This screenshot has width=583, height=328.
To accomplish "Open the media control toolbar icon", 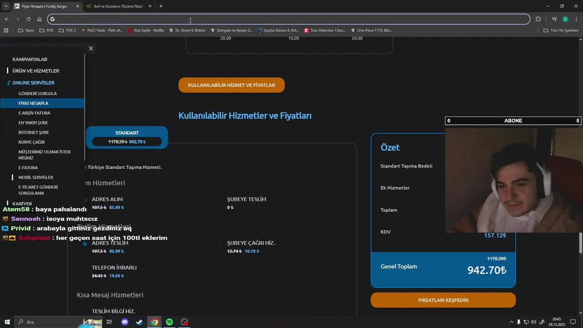I will coord(554,19).
